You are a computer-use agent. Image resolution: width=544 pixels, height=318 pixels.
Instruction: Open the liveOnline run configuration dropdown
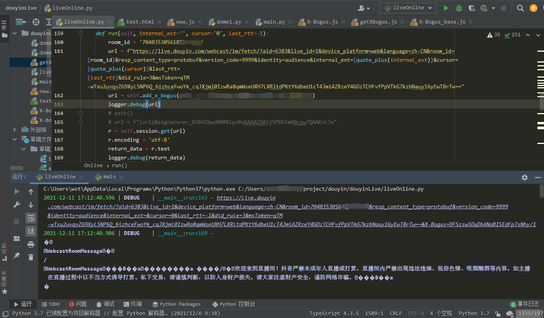(408, 8)
